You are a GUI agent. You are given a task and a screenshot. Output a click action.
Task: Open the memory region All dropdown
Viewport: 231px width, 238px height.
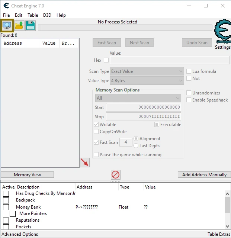[x=138, y=98]
